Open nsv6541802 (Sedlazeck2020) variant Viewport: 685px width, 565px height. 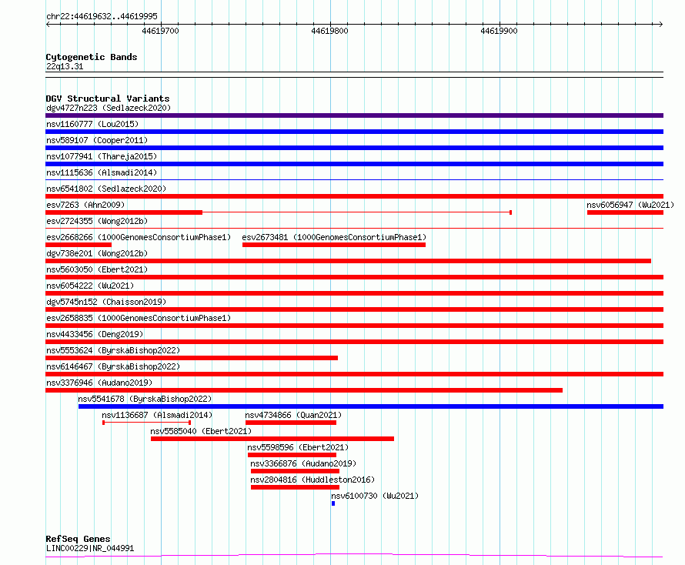(106, 189)
